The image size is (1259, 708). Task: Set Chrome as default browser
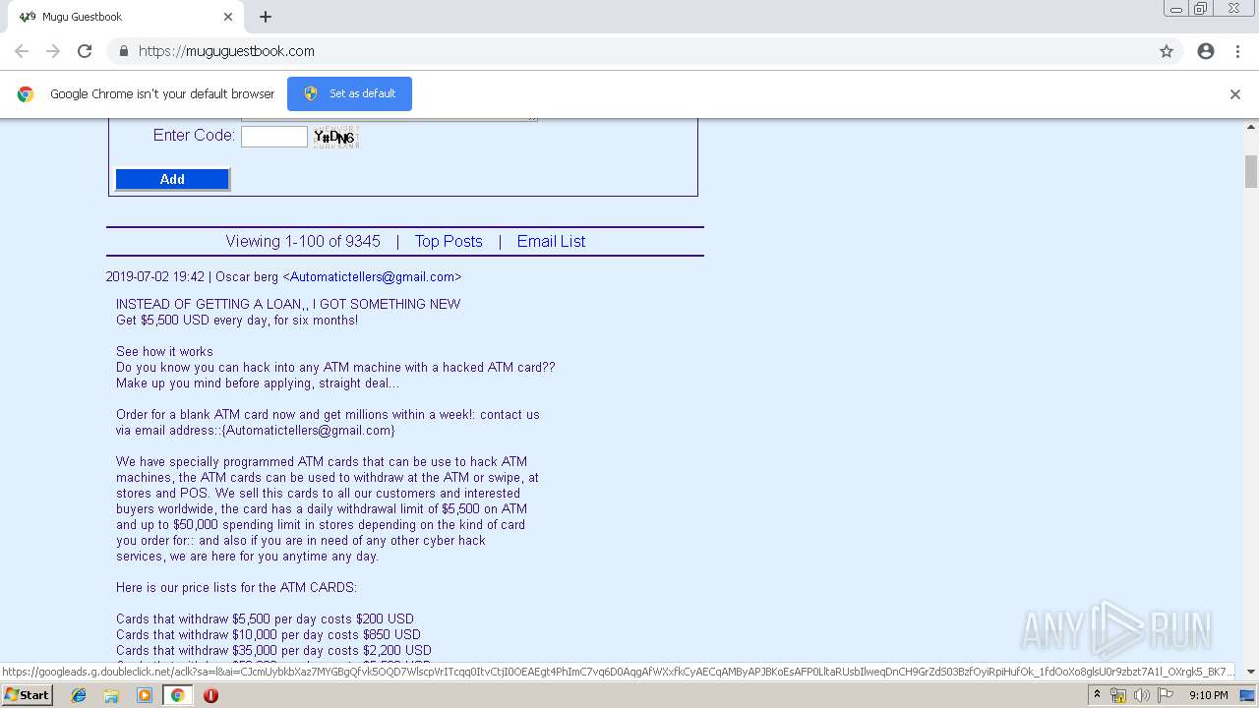[x=349, y=93]
